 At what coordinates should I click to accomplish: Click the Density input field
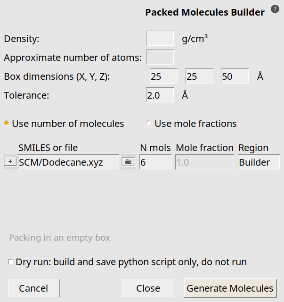tap(160, 38)
